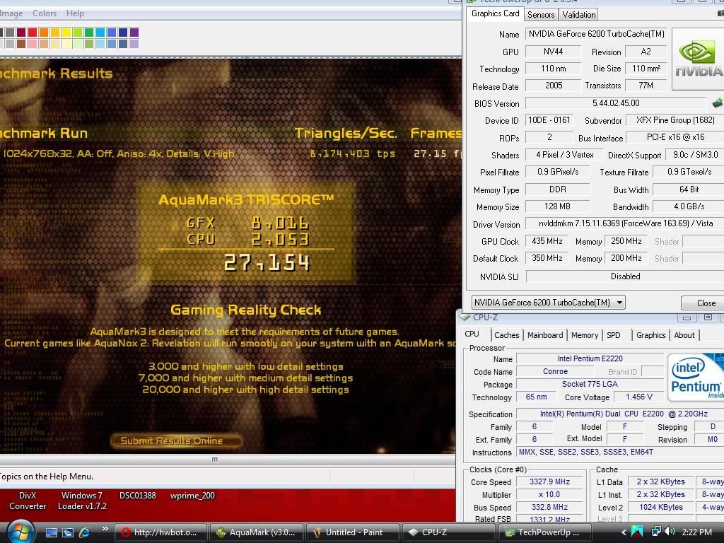The image size is (724, 543).
Task: Launch Internet Explorer from quick launch
Action: pyautogui.click(x=85, y=532)
